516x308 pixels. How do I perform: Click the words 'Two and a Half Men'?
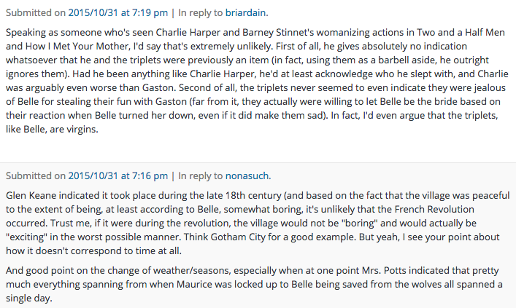pyautogui.click(x=461, y=33)
